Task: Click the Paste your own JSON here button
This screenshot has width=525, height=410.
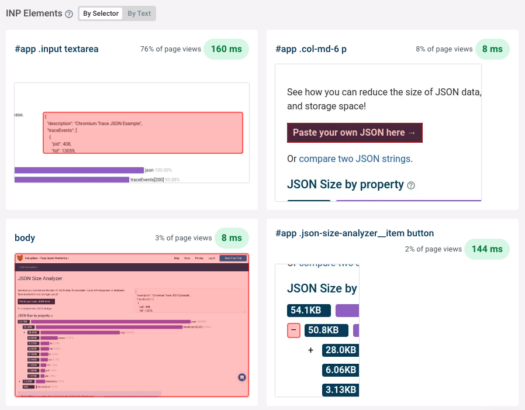Action: coord(354,133)
